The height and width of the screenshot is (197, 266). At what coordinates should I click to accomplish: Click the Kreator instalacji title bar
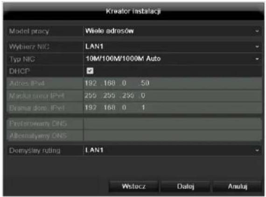[133, 12]
